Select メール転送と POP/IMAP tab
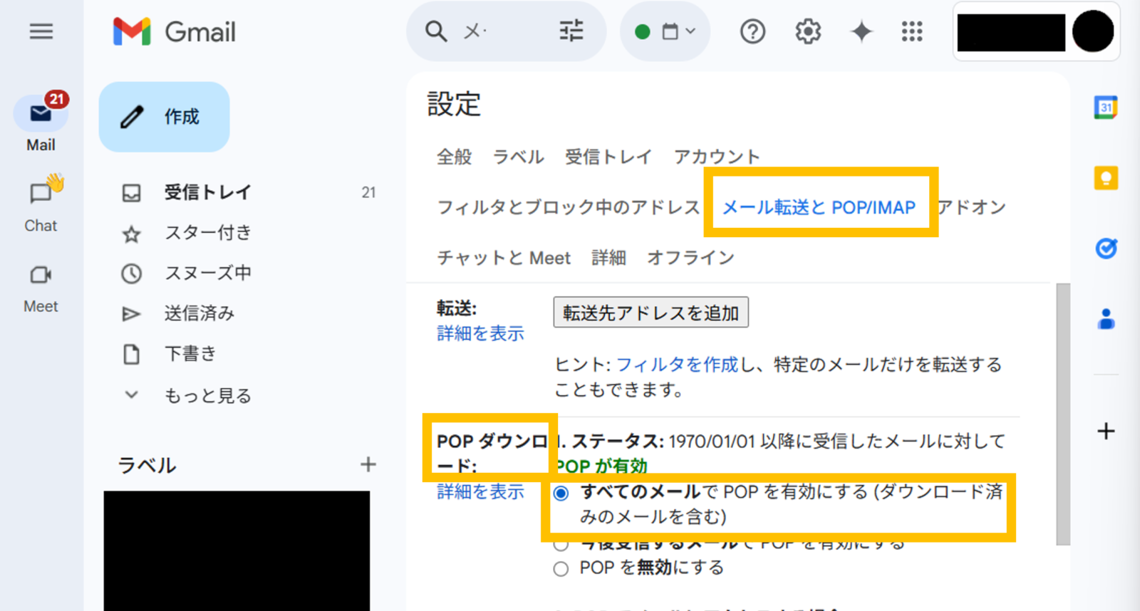This screenshot has width=1140, height=611. click(x=819, y=207)
